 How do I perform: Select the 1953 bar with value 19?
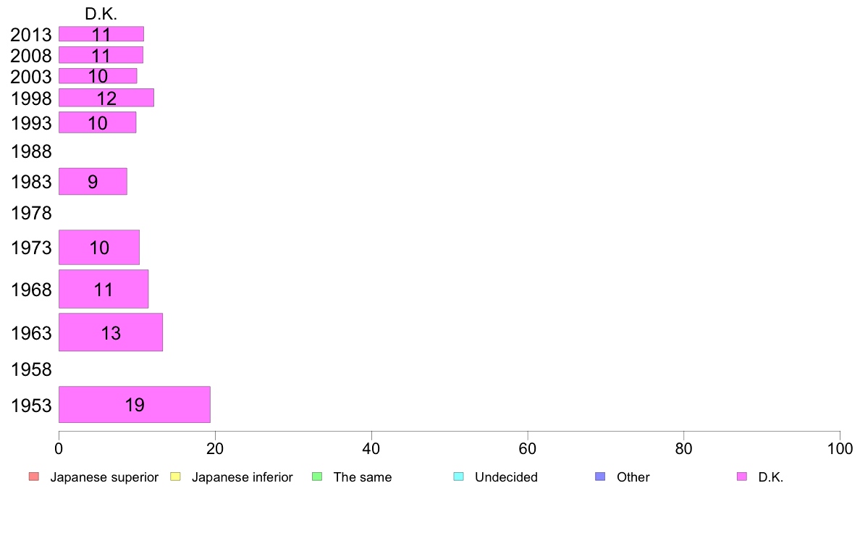[135, 405]
